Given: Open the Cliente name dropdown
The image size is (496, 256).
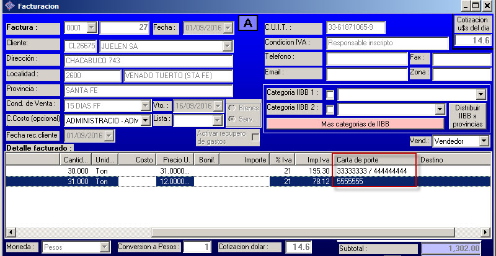Looking at the screenshot, I should pyautogui.click(x=227, y=46).
